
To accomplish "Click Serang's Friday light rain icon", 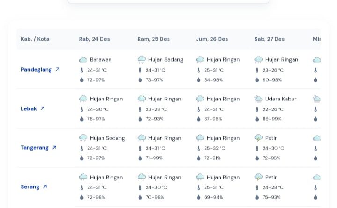I will pos(200,178).
